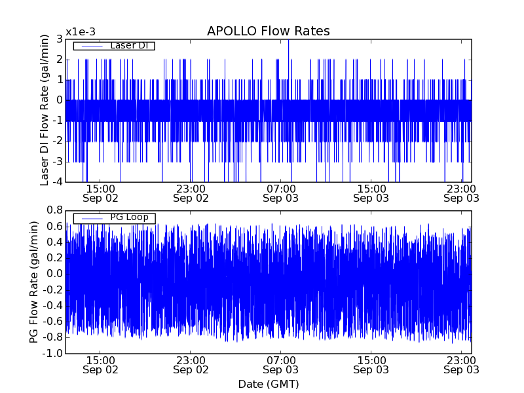
Task: Click the 15:00 Sep 02 tick under PG Loop plot
Action: [100, 365]
